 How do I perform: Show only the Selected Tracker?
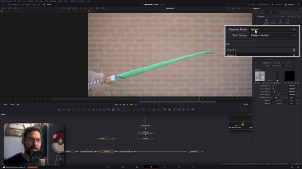[277, 66]
